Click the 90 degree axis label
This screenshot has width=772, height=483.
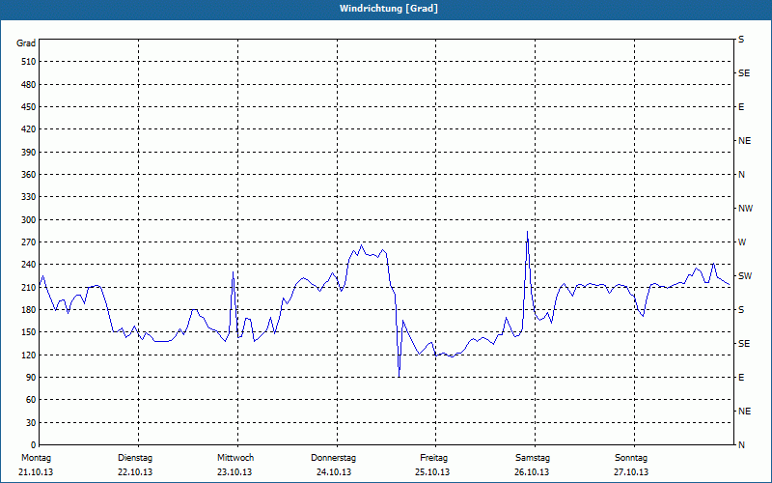(31, 377)
